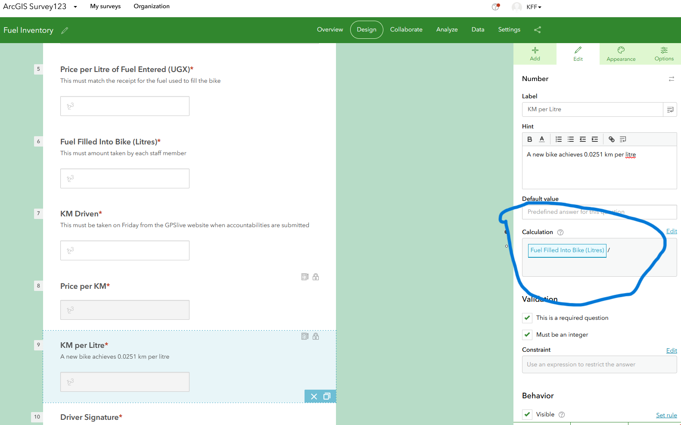Select the Driver Signature question title

pyautogui.click(x=91, y=417)
